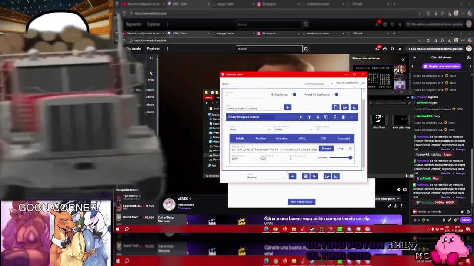
Task: Focus the Width (Pixels) field
Action: pyautogui.click(x=244, y=158)
